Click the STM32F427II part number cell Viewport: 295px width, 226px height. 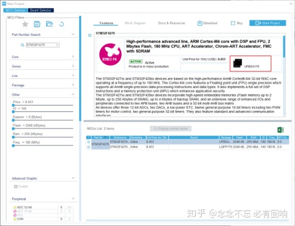click(100, 144)
